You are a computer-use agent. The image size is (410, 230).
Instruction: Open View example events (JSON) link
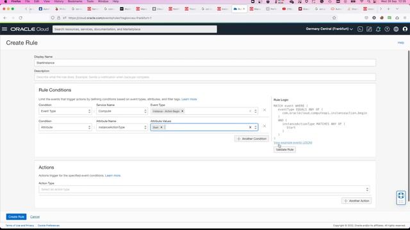point(293,142)
